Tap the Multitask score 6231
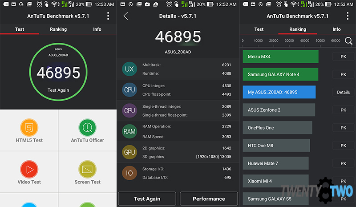The width and height of the screenshot is (356, 207). point(227,65)
